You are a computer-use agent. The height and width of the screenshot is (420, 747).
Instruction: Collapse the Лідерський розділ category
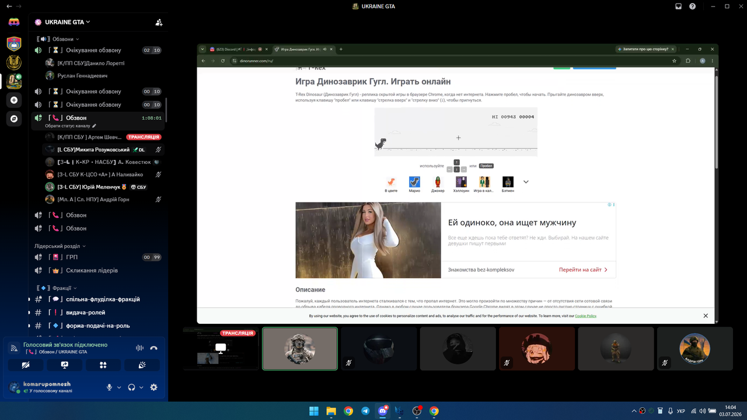click(x=60, y=246)
